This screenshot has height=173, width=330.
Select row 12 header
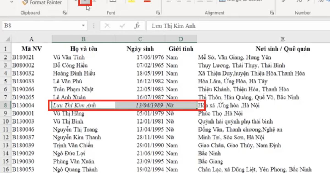[x=5, y=137]
